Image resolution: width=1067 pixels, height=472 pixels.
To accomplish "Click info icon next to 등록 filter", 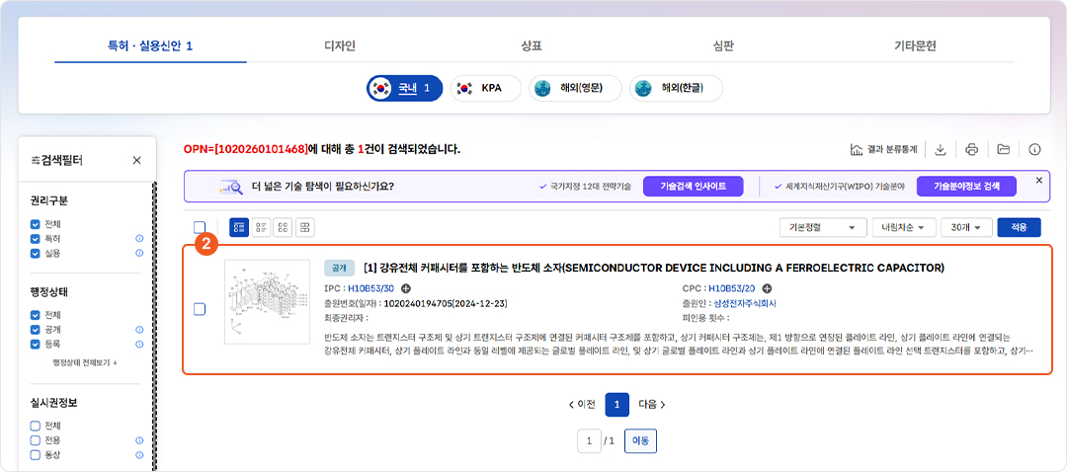I will 139,345.
